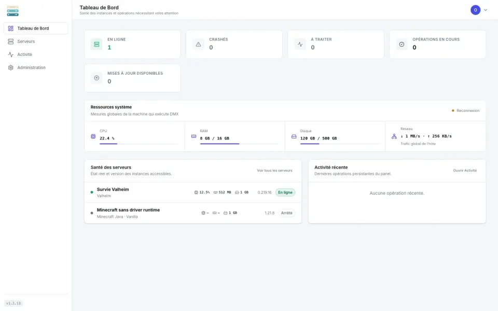Click the Administration gear icon

coord(11,67)
